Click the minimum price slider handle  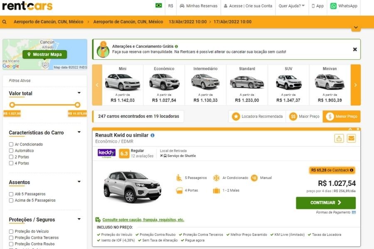[x=12, y=105]
